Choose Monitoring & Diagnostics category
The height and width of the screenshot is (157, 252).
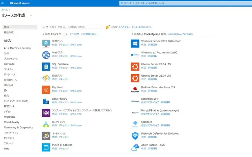pyautogui.click(x=19, y=127)
